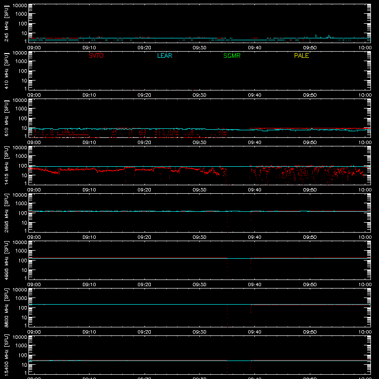Click 09:40 tick label of 2695 MHz plot
Screen dimensions: 379x379
coord(254,237)
